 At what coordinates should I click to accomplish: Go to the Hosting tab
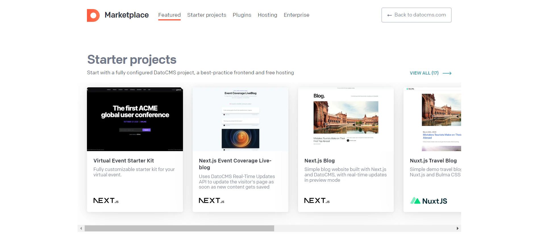[267, 15]
